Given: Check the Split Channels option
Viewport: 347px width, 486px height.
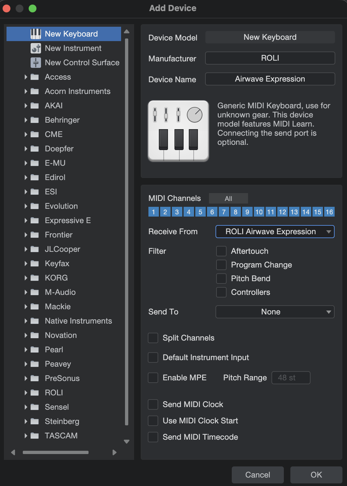Looking at the screenshot, I should tap(153, 338).
